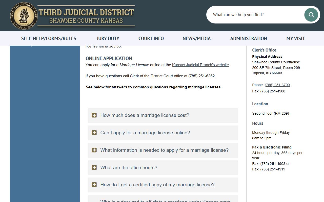The image size is (324, 202).
Task: Click the phone number (785) 251-6700 link
Action: click(x=277, y=85)
